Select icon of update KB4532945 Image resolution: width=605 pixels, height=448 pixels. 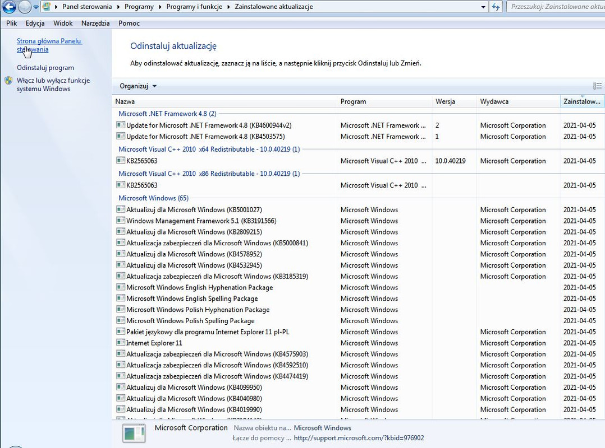click(x=121, y=265)
